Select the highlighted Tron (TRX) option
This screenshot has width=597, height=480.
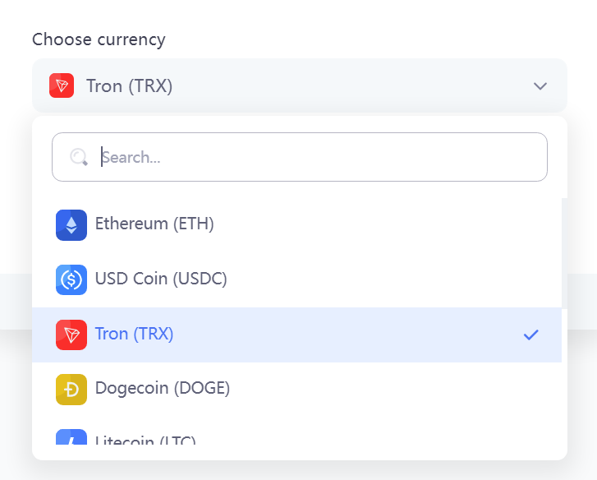pos(135,334)
